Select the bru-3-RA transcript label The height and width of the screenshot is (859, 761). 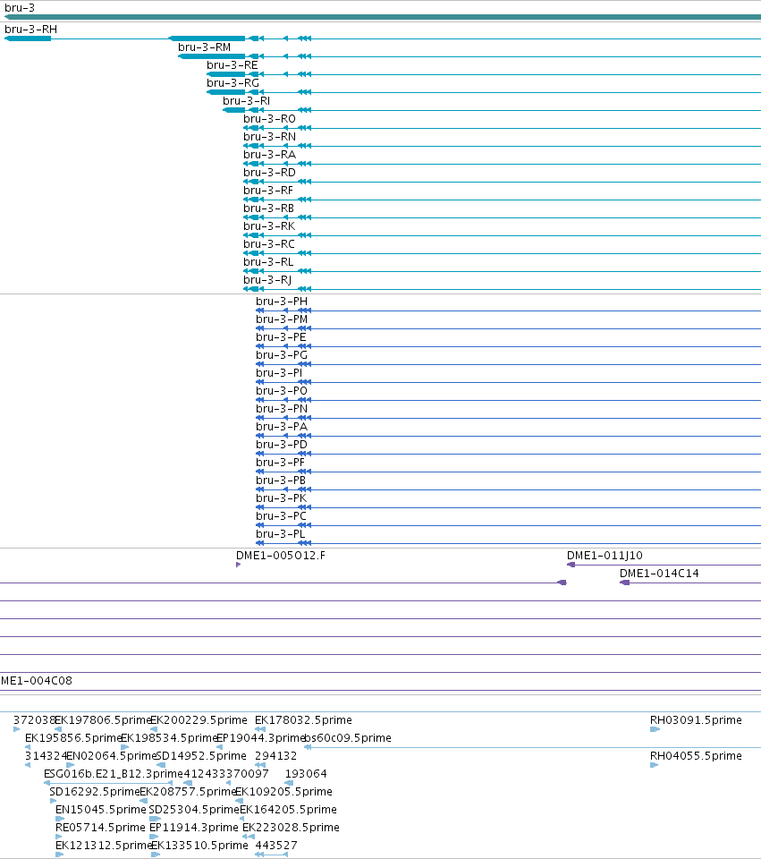point(269,155)
